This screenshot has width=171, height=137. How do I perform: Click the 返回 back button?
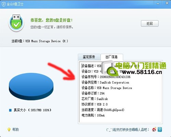tap(150, 24)
